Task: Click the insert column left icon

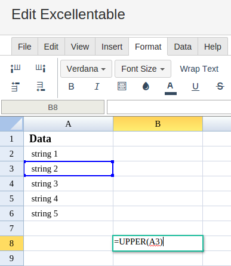Action: coord(16,68)
